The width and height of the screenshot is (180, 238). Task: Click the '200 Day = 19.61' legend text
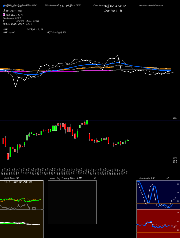click(14, 15)
